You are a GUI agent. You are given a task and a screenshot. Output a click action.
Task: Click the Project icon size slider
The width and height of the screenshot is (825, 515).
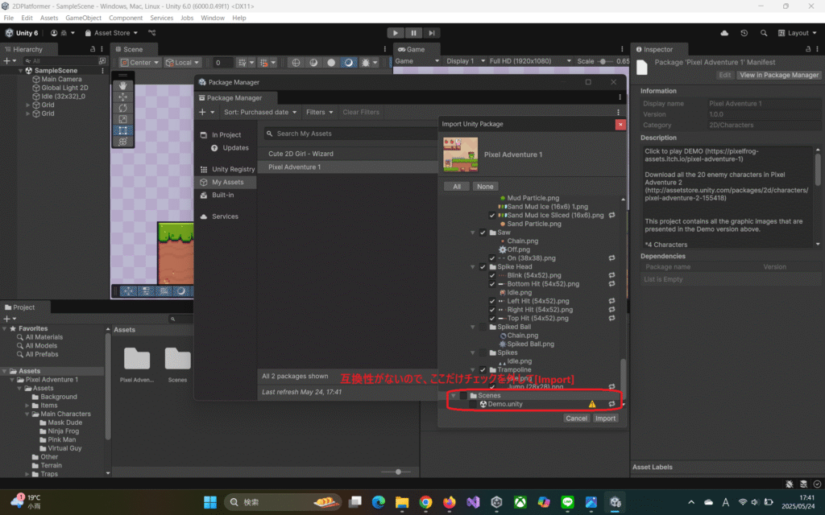[x=396, y=472]
